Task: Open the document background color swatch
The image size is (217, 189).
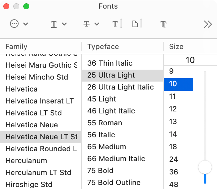Action: click(137, 24)
